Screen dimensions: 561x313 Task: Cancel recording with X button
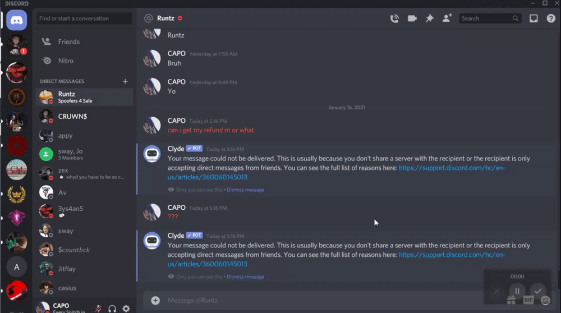click(496, 291)
